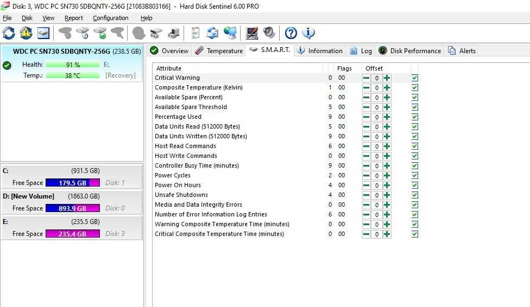Open the Disk menu
This screenshot has width=530, height=307.
pos(27,18)
